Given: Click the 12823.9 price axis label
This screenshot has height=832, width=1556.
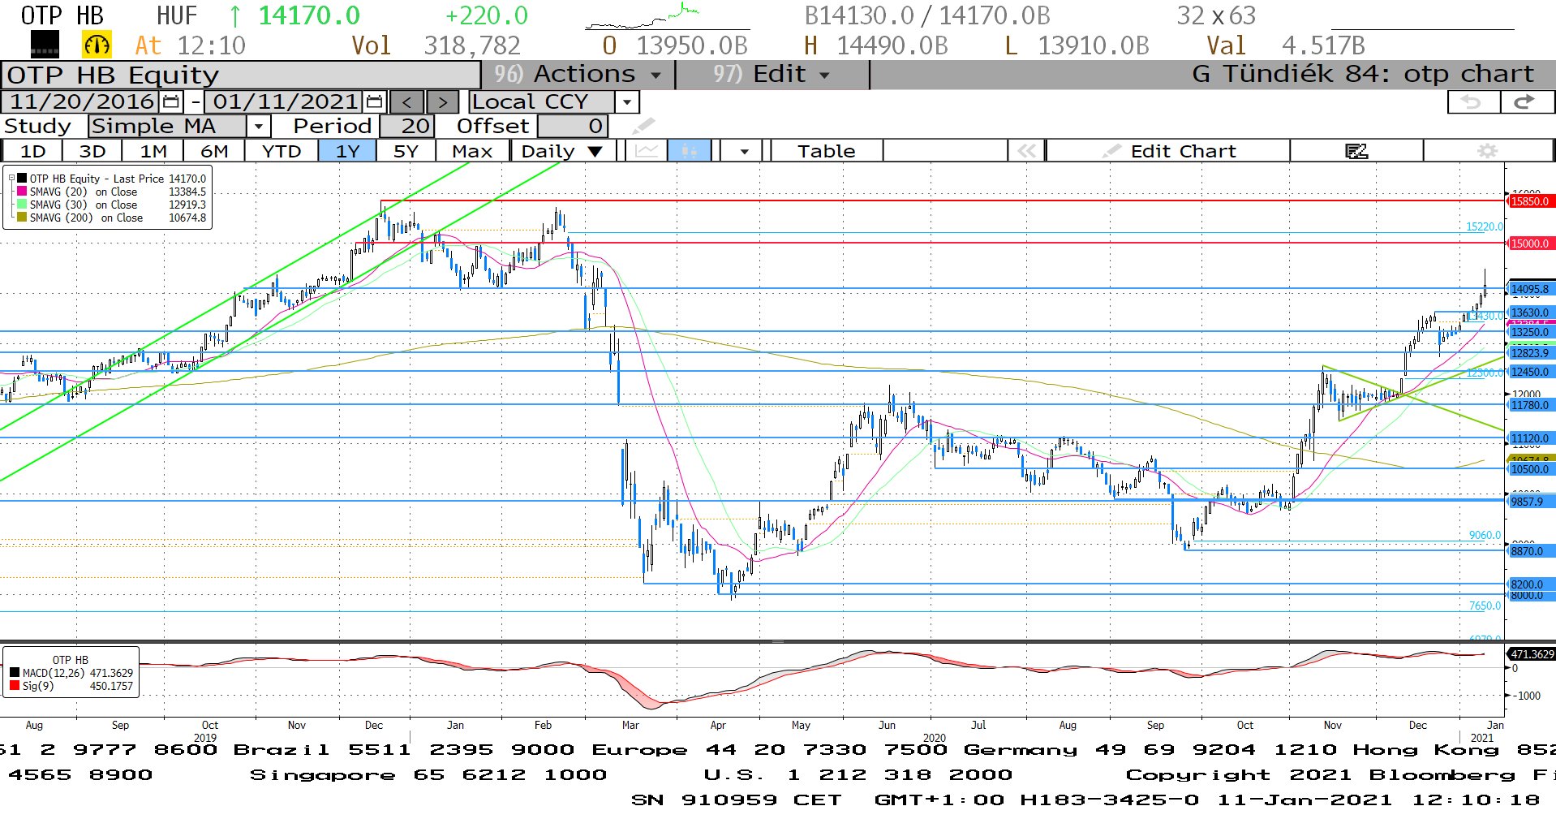Looking at the screenshot, I should click(x=1530, y=353).
